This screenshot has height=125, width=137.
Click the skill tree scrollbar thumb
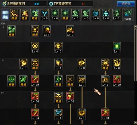click(135, 54)
